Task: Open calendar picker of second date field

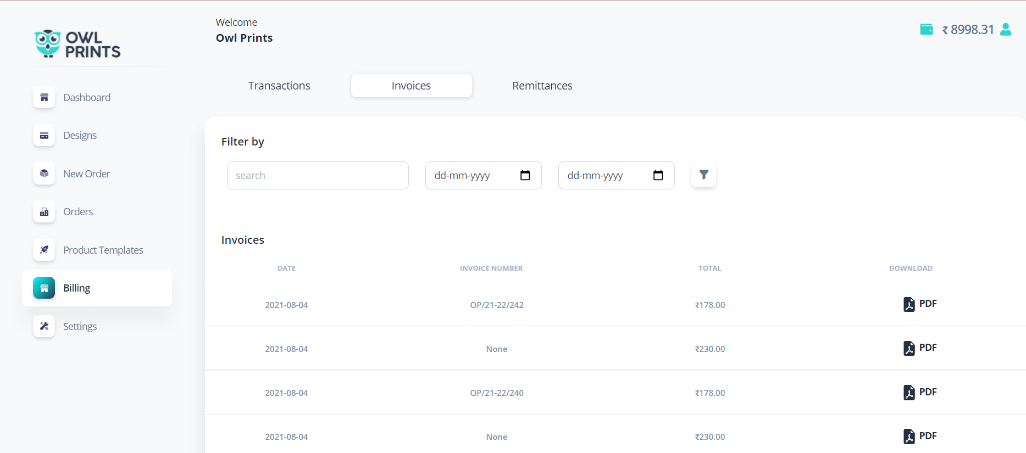Action: (658, 175)
